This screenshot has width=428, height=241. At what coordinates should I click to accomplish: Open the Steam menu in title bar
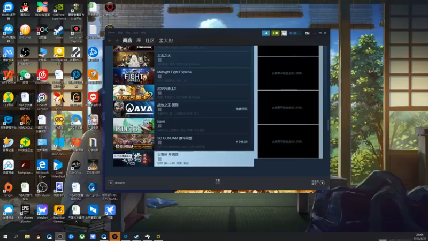coord(111,33)
